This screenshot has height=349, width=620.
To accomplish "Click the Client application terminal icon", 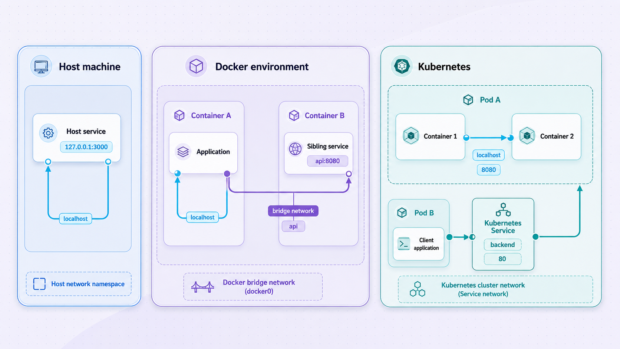I will (x=404, y=244).
